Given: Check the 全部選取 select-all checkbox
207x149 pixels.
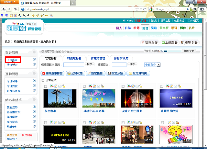Looking at the screenshot, I should 43,80.
